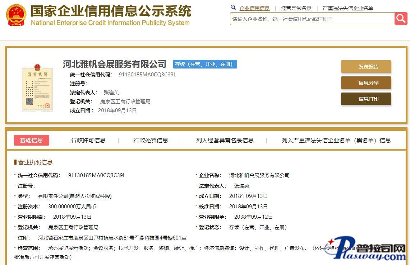
Task: Click registered capital 300.000000万人民币
Action: point(72,207)
